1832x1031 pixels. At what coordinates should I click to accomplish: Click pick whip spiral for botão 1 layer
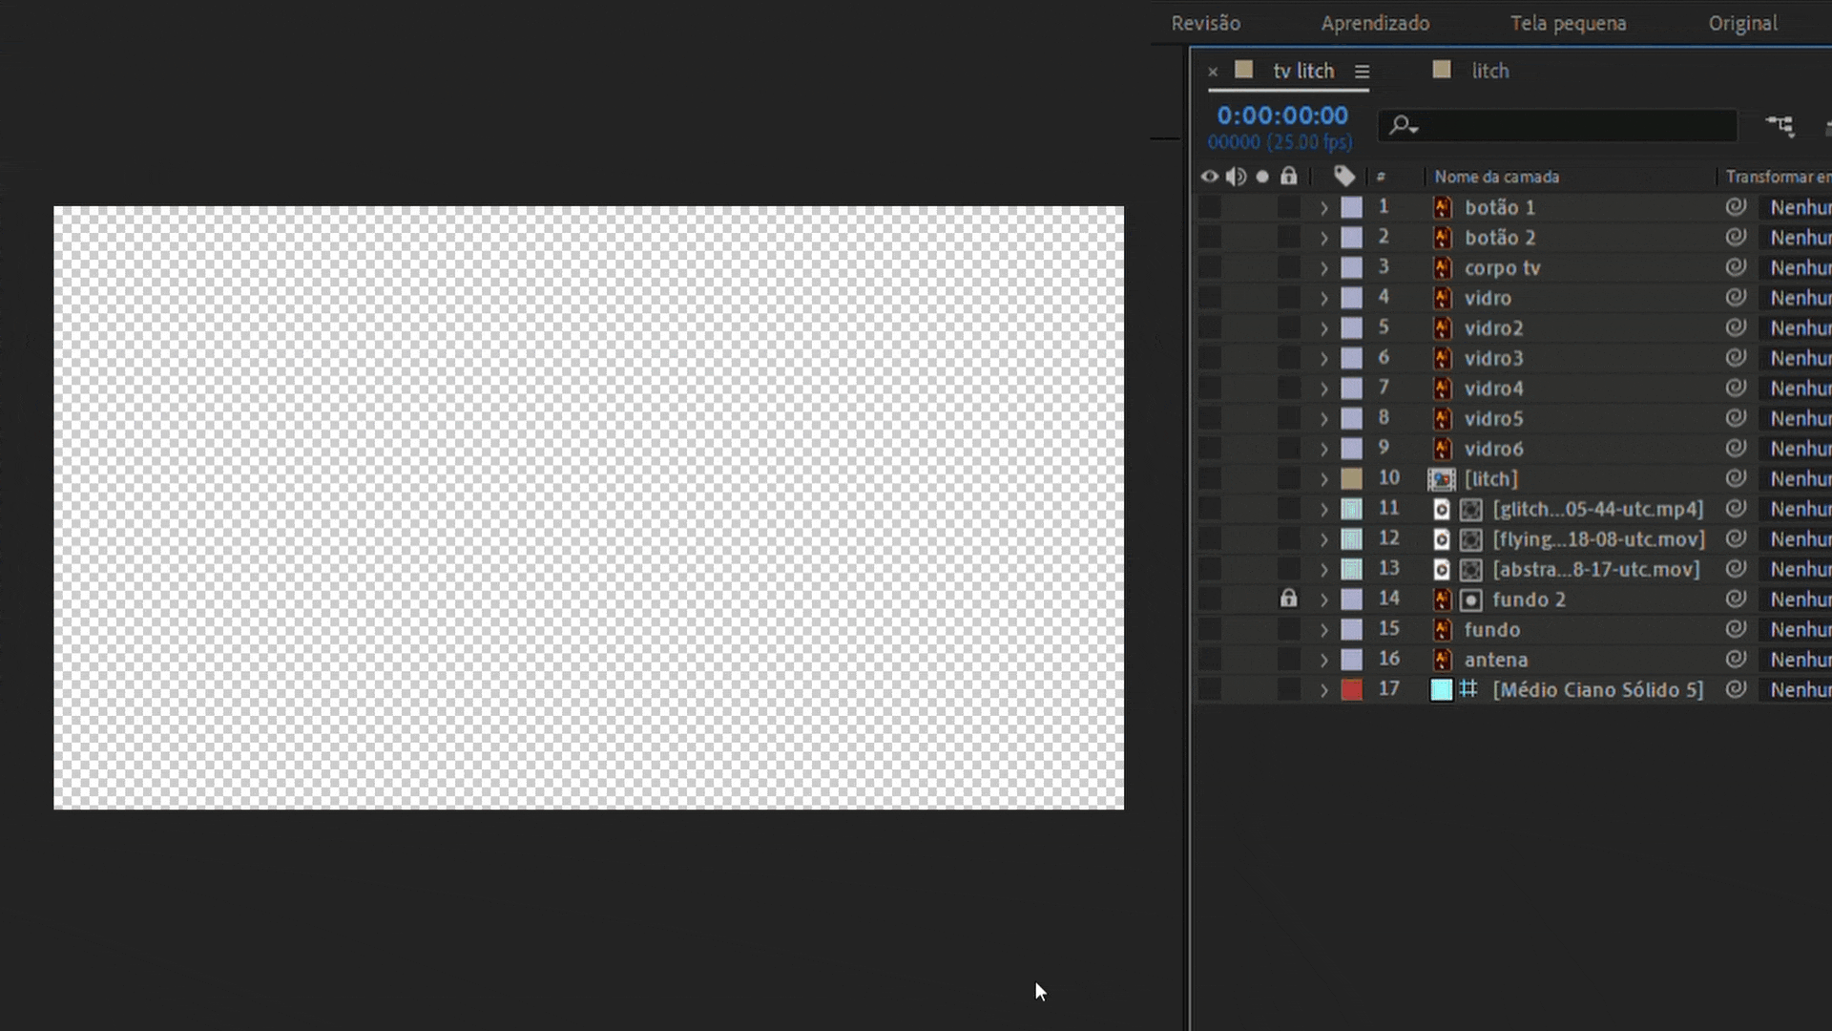point(1736,207)
